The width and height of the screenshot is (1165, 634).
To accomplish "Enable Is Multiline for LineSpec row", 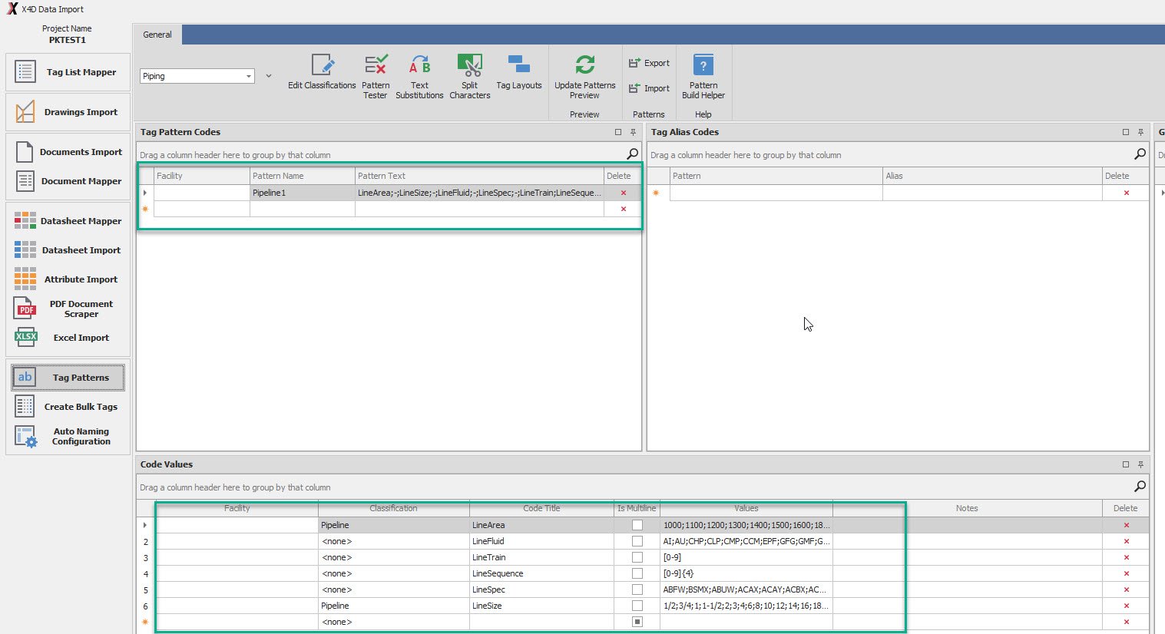I will (637, 589).
